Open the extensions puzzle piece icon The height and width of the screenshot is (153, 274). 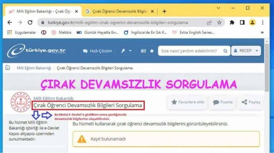[232, 22]
